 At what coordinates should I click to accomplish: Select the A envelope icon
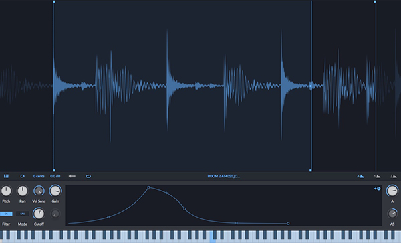360,176
